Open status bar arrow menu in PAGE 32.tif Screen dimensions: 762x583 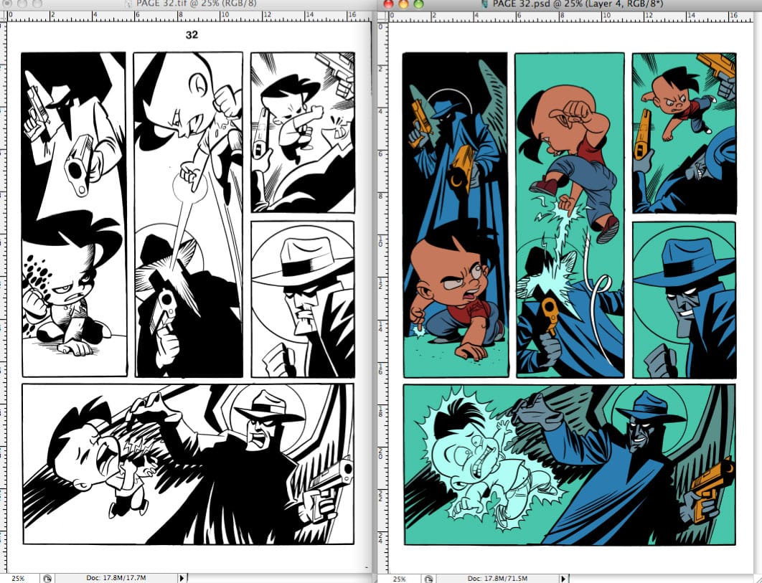pyautogui.click(x=182, y=577)
